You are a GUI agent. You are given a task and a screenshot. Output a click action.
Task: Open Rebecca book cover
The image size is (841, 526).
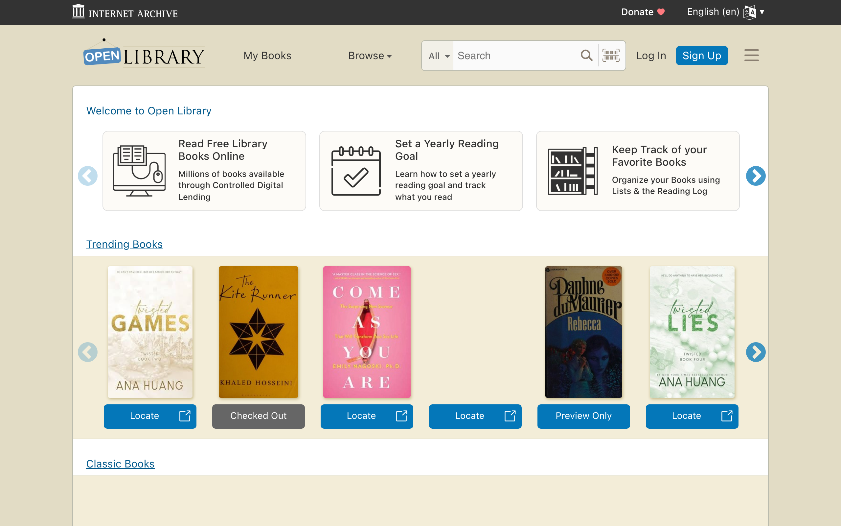[x=583, y=332]
